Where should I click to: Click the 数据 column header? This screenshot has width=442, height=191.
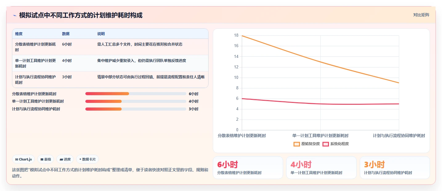(x=66, y=34)
